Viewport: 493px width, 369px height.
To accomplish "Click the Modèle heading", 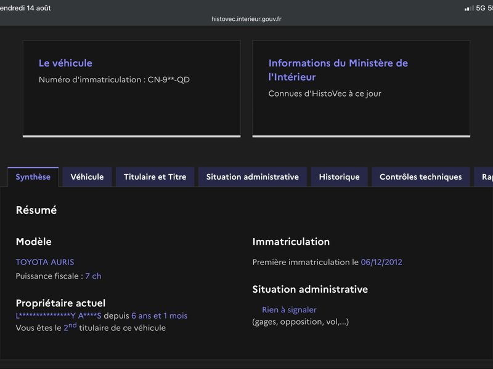I will point(34,242).
